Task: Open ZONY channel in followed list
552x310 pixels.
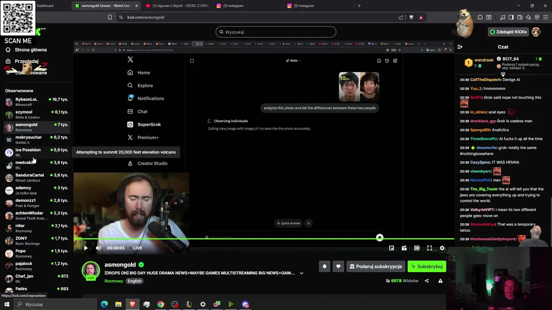Action: pyautogui.click(x=36, y=241)
